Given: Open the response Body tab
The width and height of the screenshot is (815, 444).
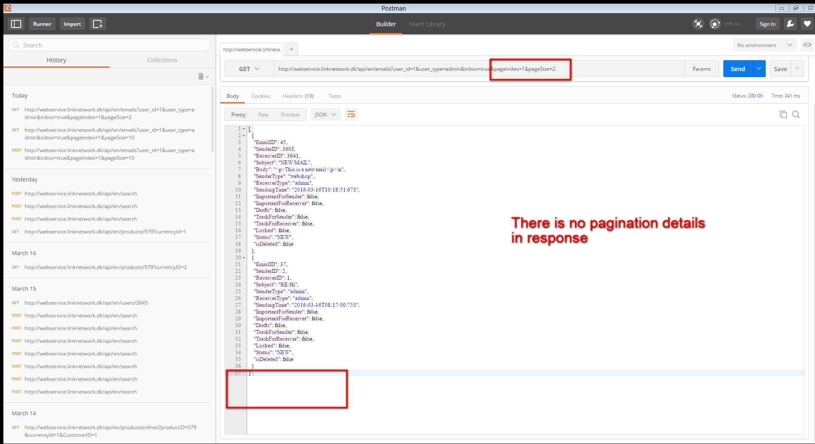Looking at the screenshot, I should coord(233,96).
